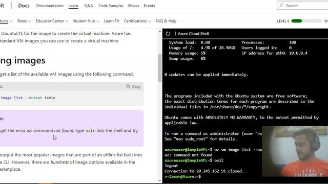Click the 'image list --output table' code
This screenshot has height=184, width=328.
[x=28, y=98]
